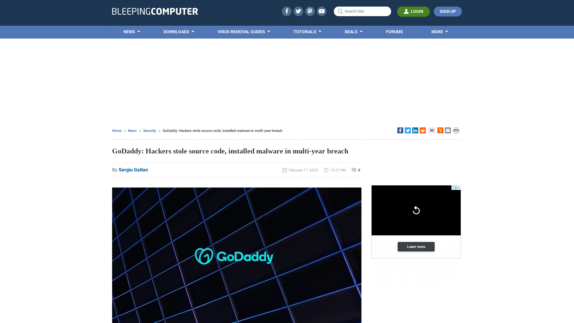This screenshot has width=574, height=323.
Task: Click the Reddit share icon
Action: (423, 130)
